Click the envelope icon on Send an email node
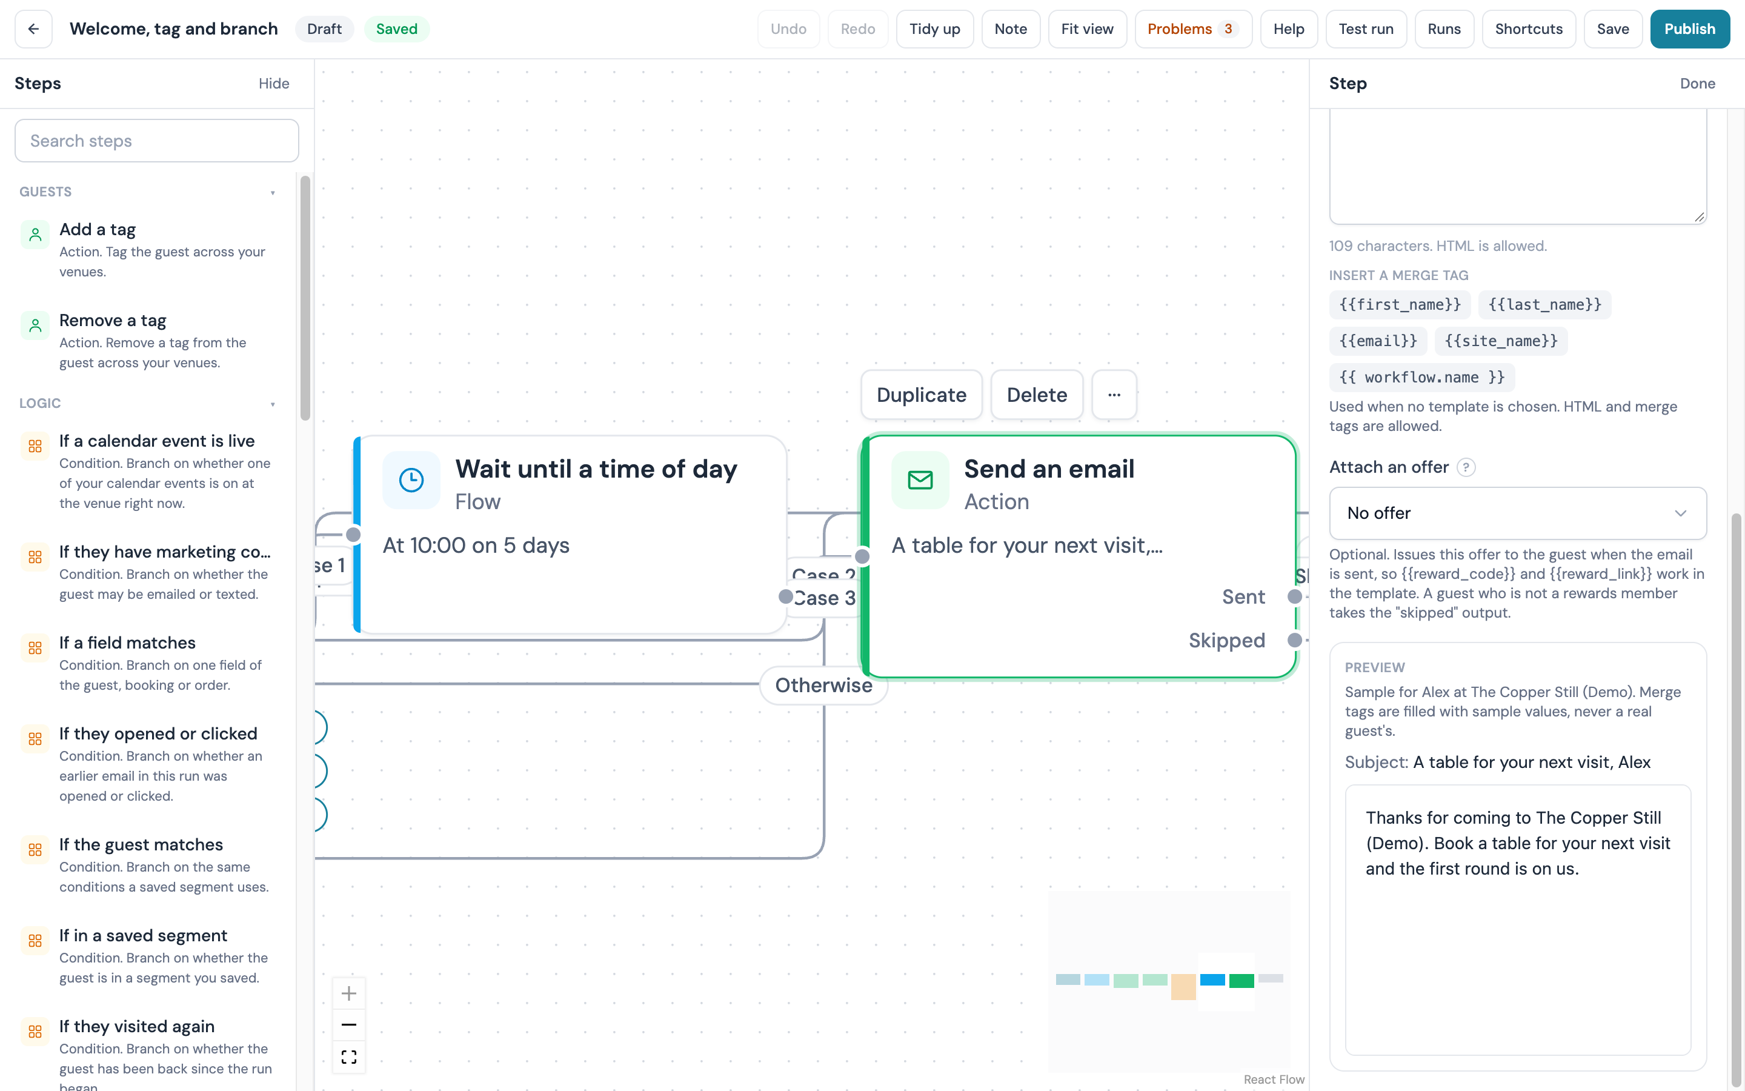This screenshot has height=1091, width=1745. [920, 480]
